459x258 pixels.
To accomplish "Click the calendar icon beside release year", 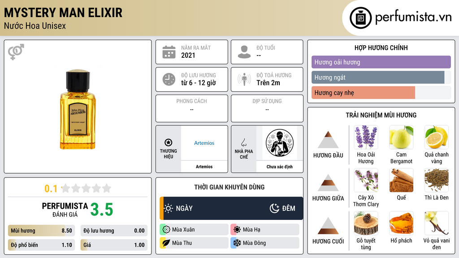I will click(169, 52).
